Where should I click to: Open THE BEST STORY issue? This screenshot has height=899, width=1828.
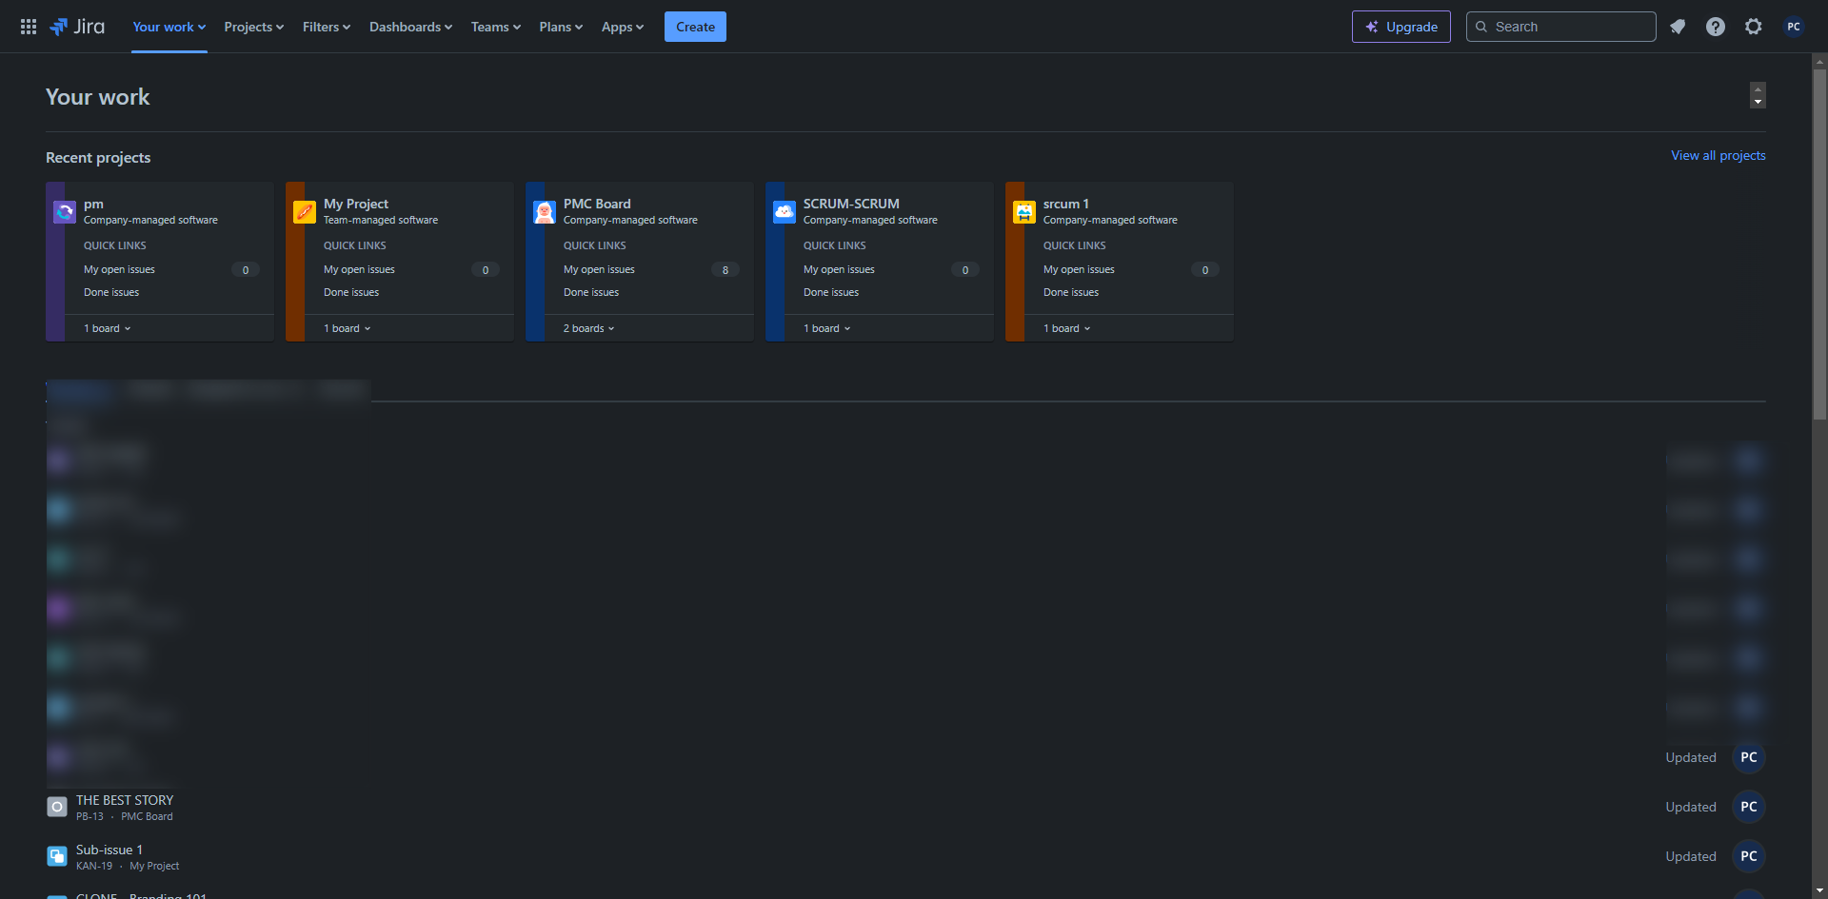point(125,800)
